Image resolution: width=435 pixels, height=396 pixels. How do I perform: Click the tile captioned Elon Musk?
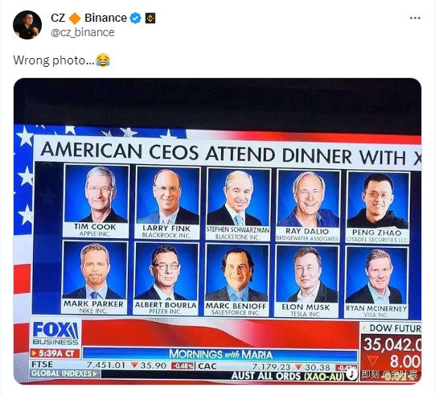pyautogui.click(x=306, y=281)
